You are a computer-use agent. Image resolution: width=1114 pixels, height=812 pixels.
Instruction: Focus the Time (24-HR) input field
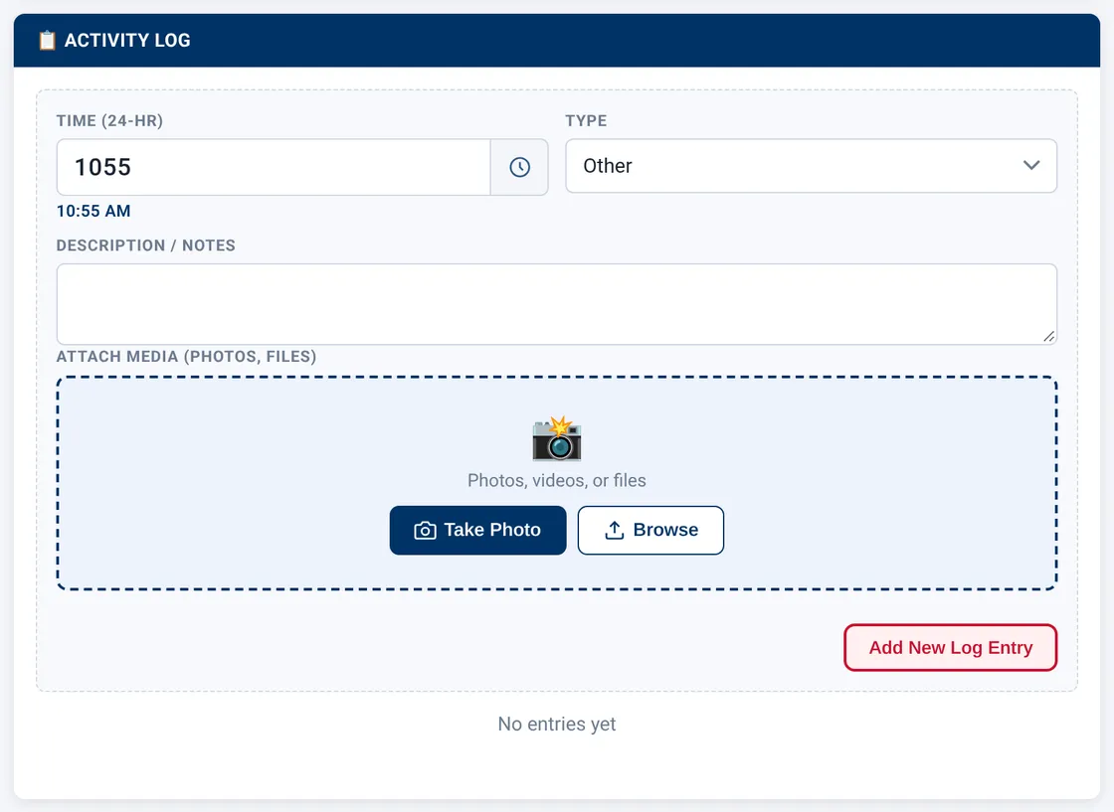point(274,167)
